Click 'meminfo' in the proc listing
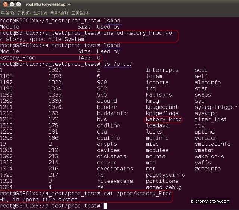The width and height of the screenshot is (239, 210). tap(157, 138)
